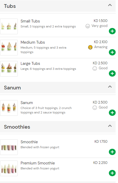Screen dimensions: 118x183
Task: Add Small Tubs with green plus icon
Action: click(112, 31)
